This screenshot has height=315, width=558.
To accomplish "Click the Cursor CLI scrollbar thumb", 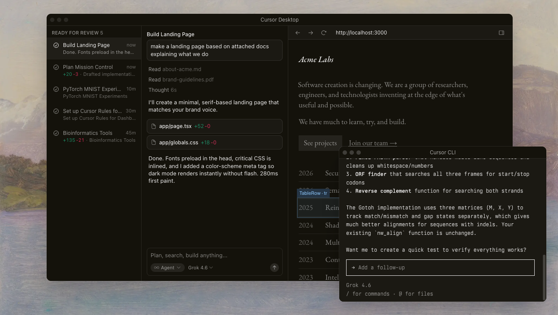I will pyautogui.click(x=544, y=277).
